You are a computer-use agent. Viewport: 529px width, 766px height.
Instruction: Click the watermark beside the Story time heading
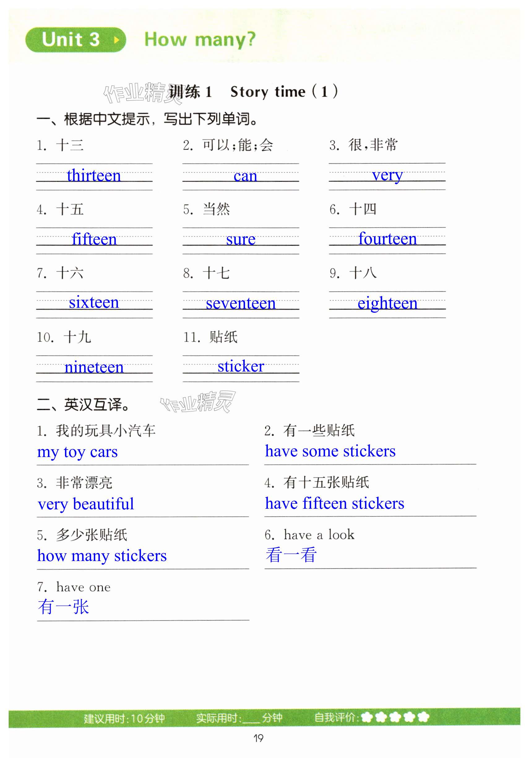(x=139, y=93)
